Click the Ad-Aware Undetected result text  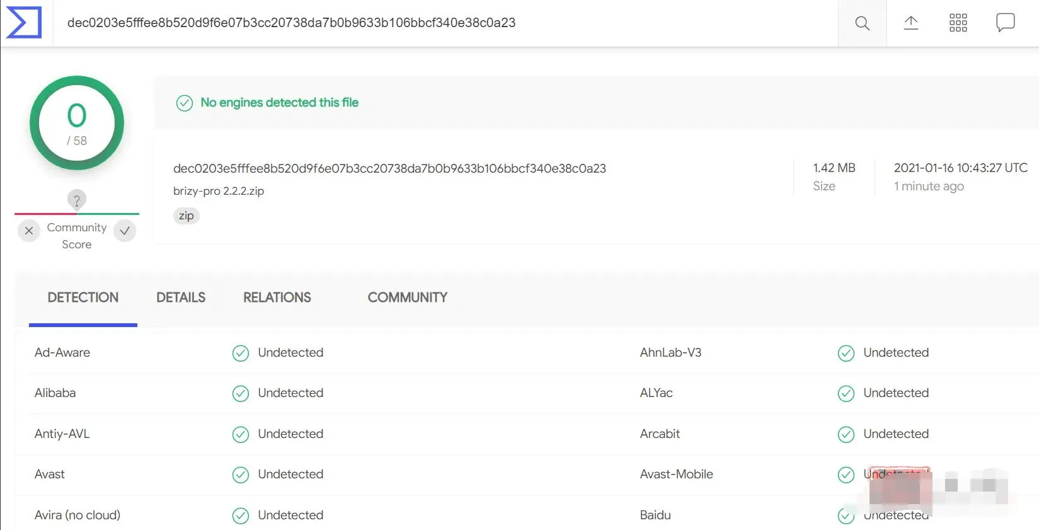pos(290,353)
